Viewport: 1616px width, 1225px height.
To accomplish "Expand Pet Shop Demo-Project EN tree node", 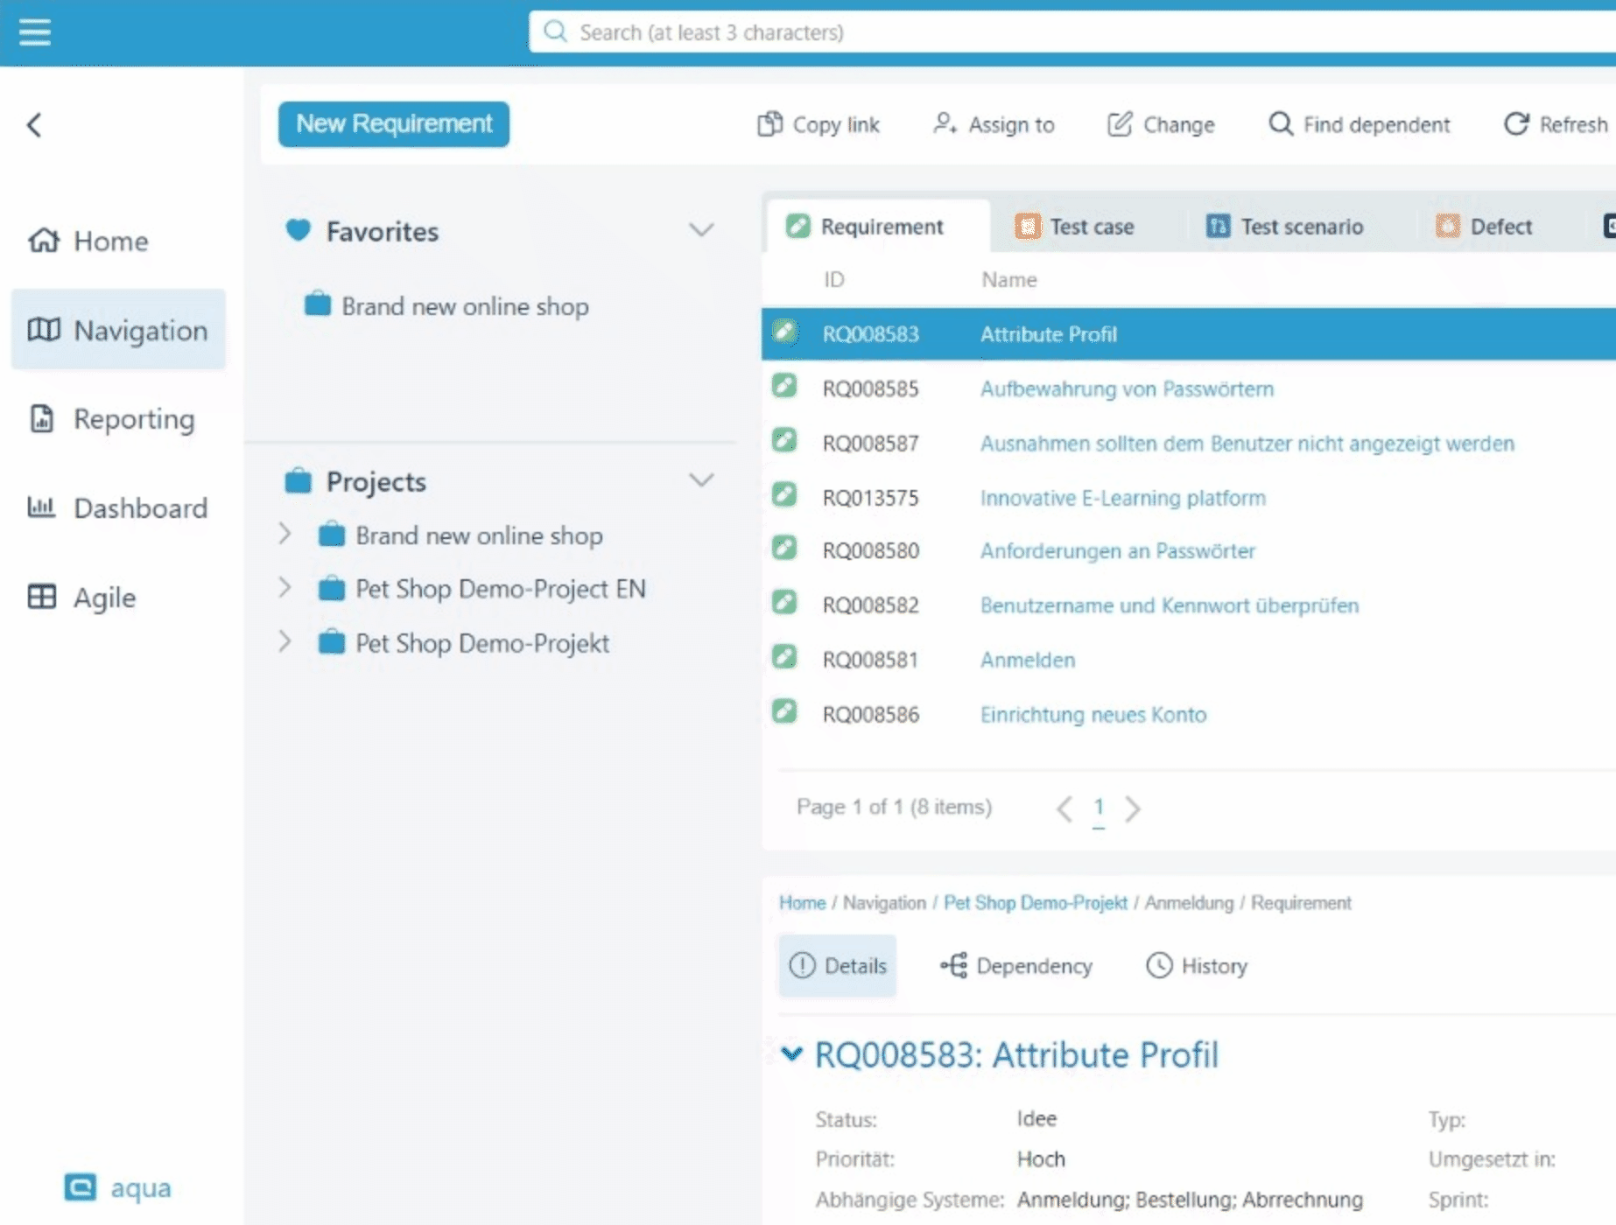I will click(x=285, y=588).
